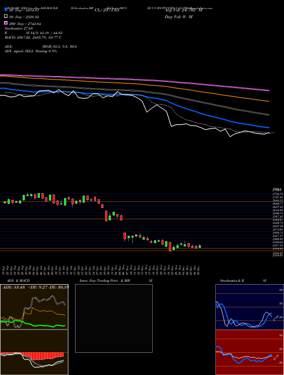The height and width of the screenshot is (375, 284).
Task: Select the 'ADX: 53.48 +DY: 9.27' header text
Action: click(x=35, y=287)
